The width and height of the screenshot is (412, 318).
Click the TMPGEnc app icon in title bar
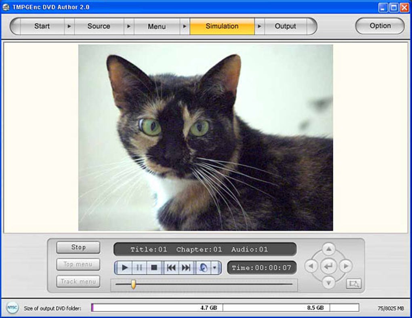(x=6, y=7)
